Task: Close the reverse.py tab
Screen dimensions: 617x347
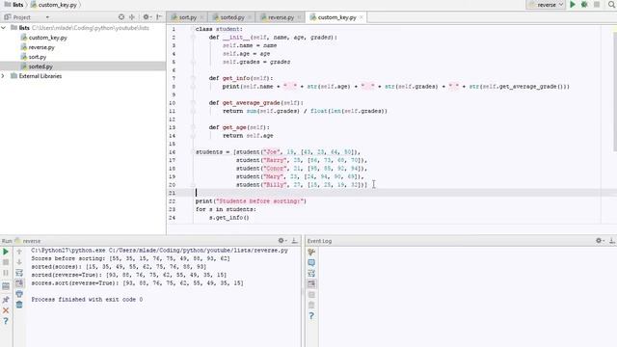Action: pyautogui.click(x=299, y=17)
